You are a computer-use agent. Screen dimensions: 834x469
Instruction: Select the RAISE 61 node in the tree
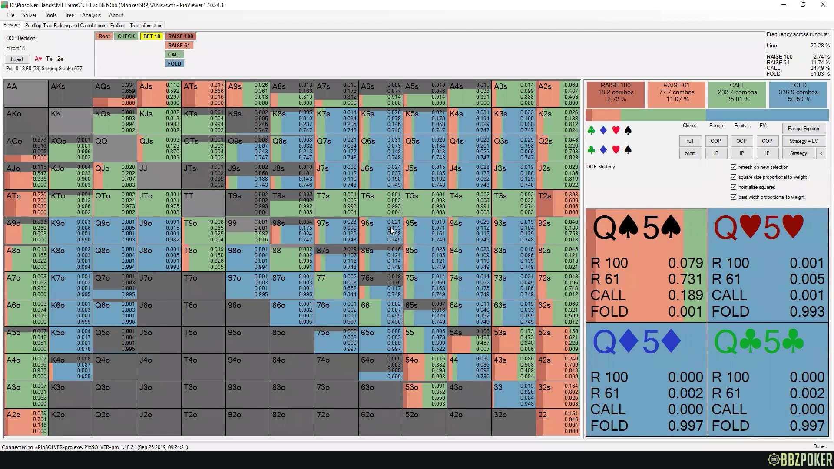[179, 46]
